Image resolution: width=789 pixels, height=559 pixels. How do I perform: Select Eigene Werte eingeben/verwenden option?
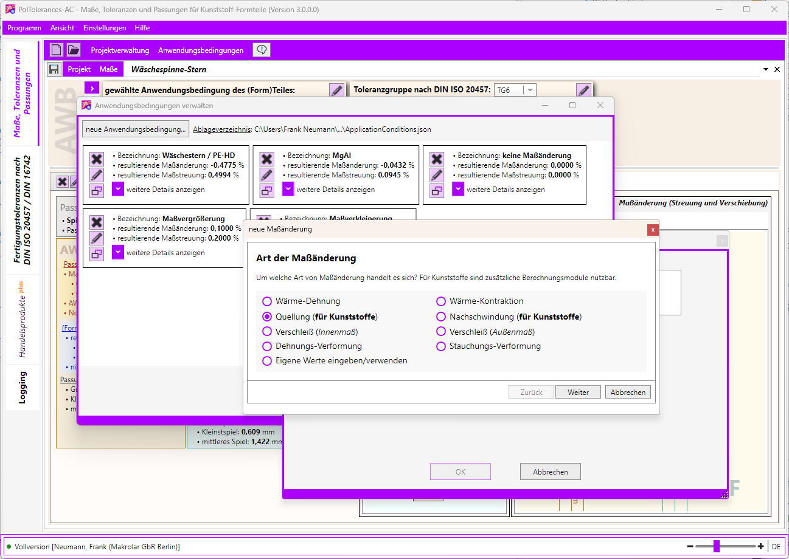[335, 361]
